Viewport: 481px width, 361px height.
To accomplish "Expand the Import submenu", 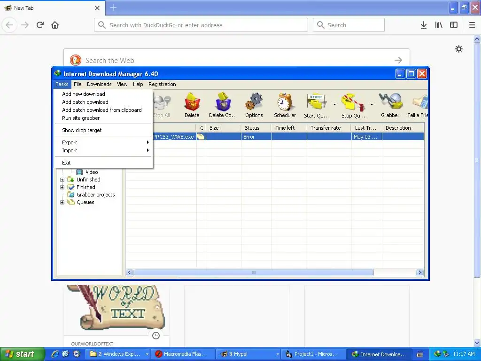I will pyautogui.click(x=103, y=150).
